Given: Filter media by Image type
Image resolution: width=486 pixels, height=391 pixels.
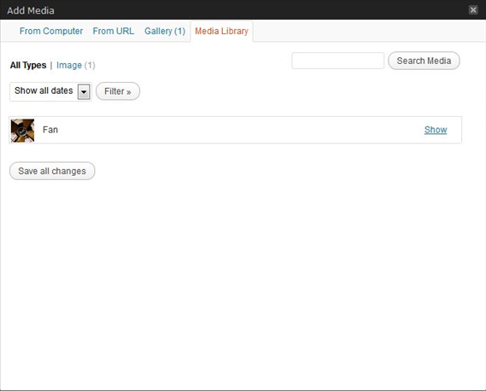Looking at the screenshot, I should click(x=69, y=65).
